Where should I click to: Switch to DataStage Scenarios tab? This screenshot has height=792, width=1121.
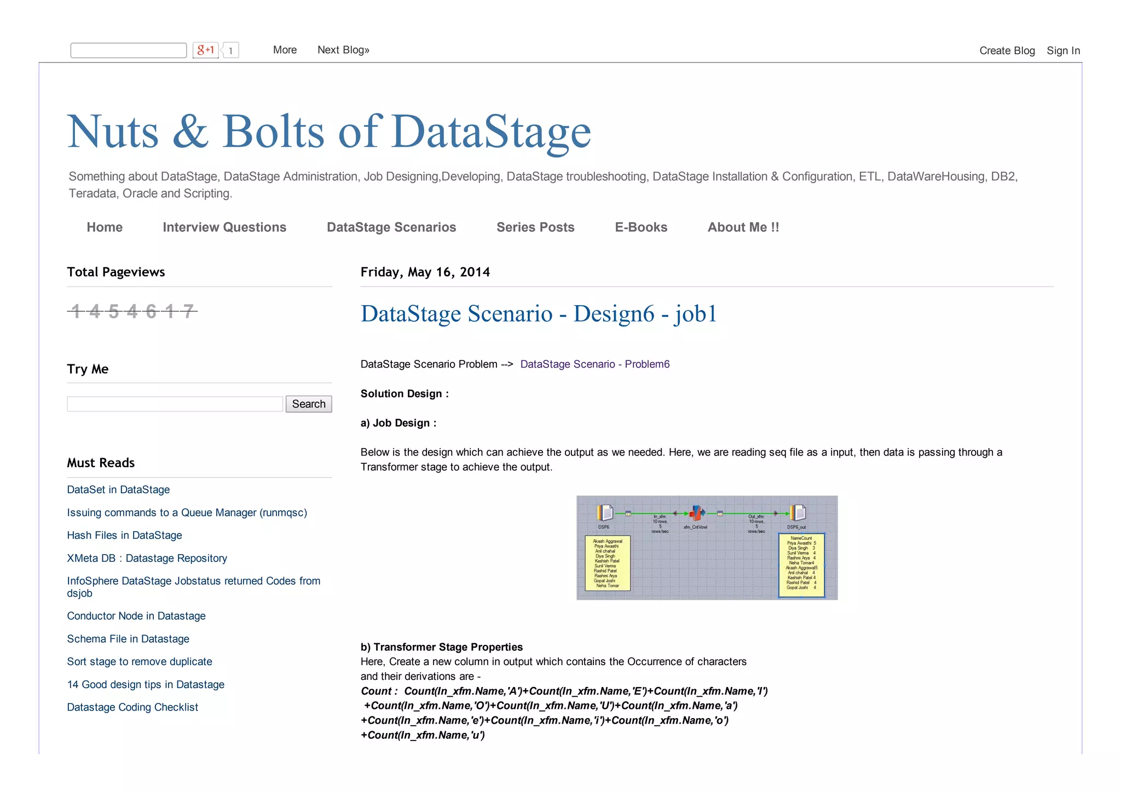click(x=391, y=228)
